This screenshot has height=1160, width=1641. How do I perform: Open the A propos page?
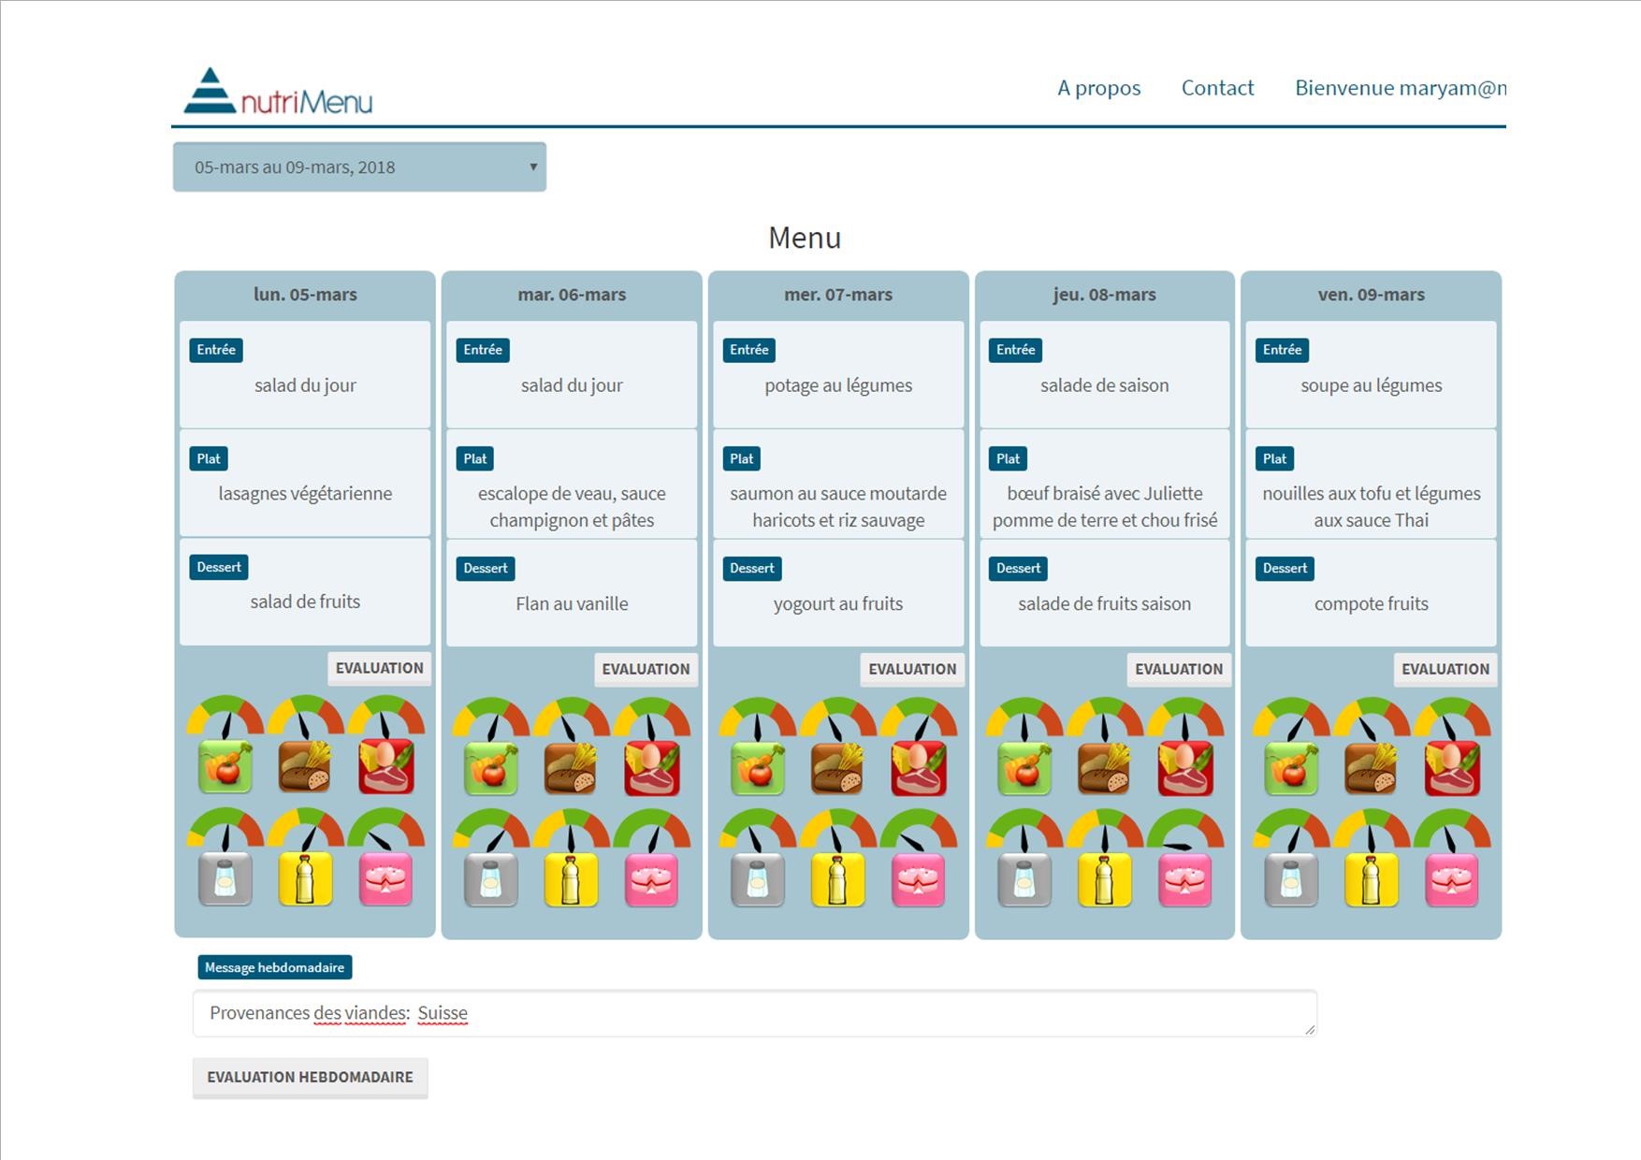pyautogui.click(x=1099, y=88)
